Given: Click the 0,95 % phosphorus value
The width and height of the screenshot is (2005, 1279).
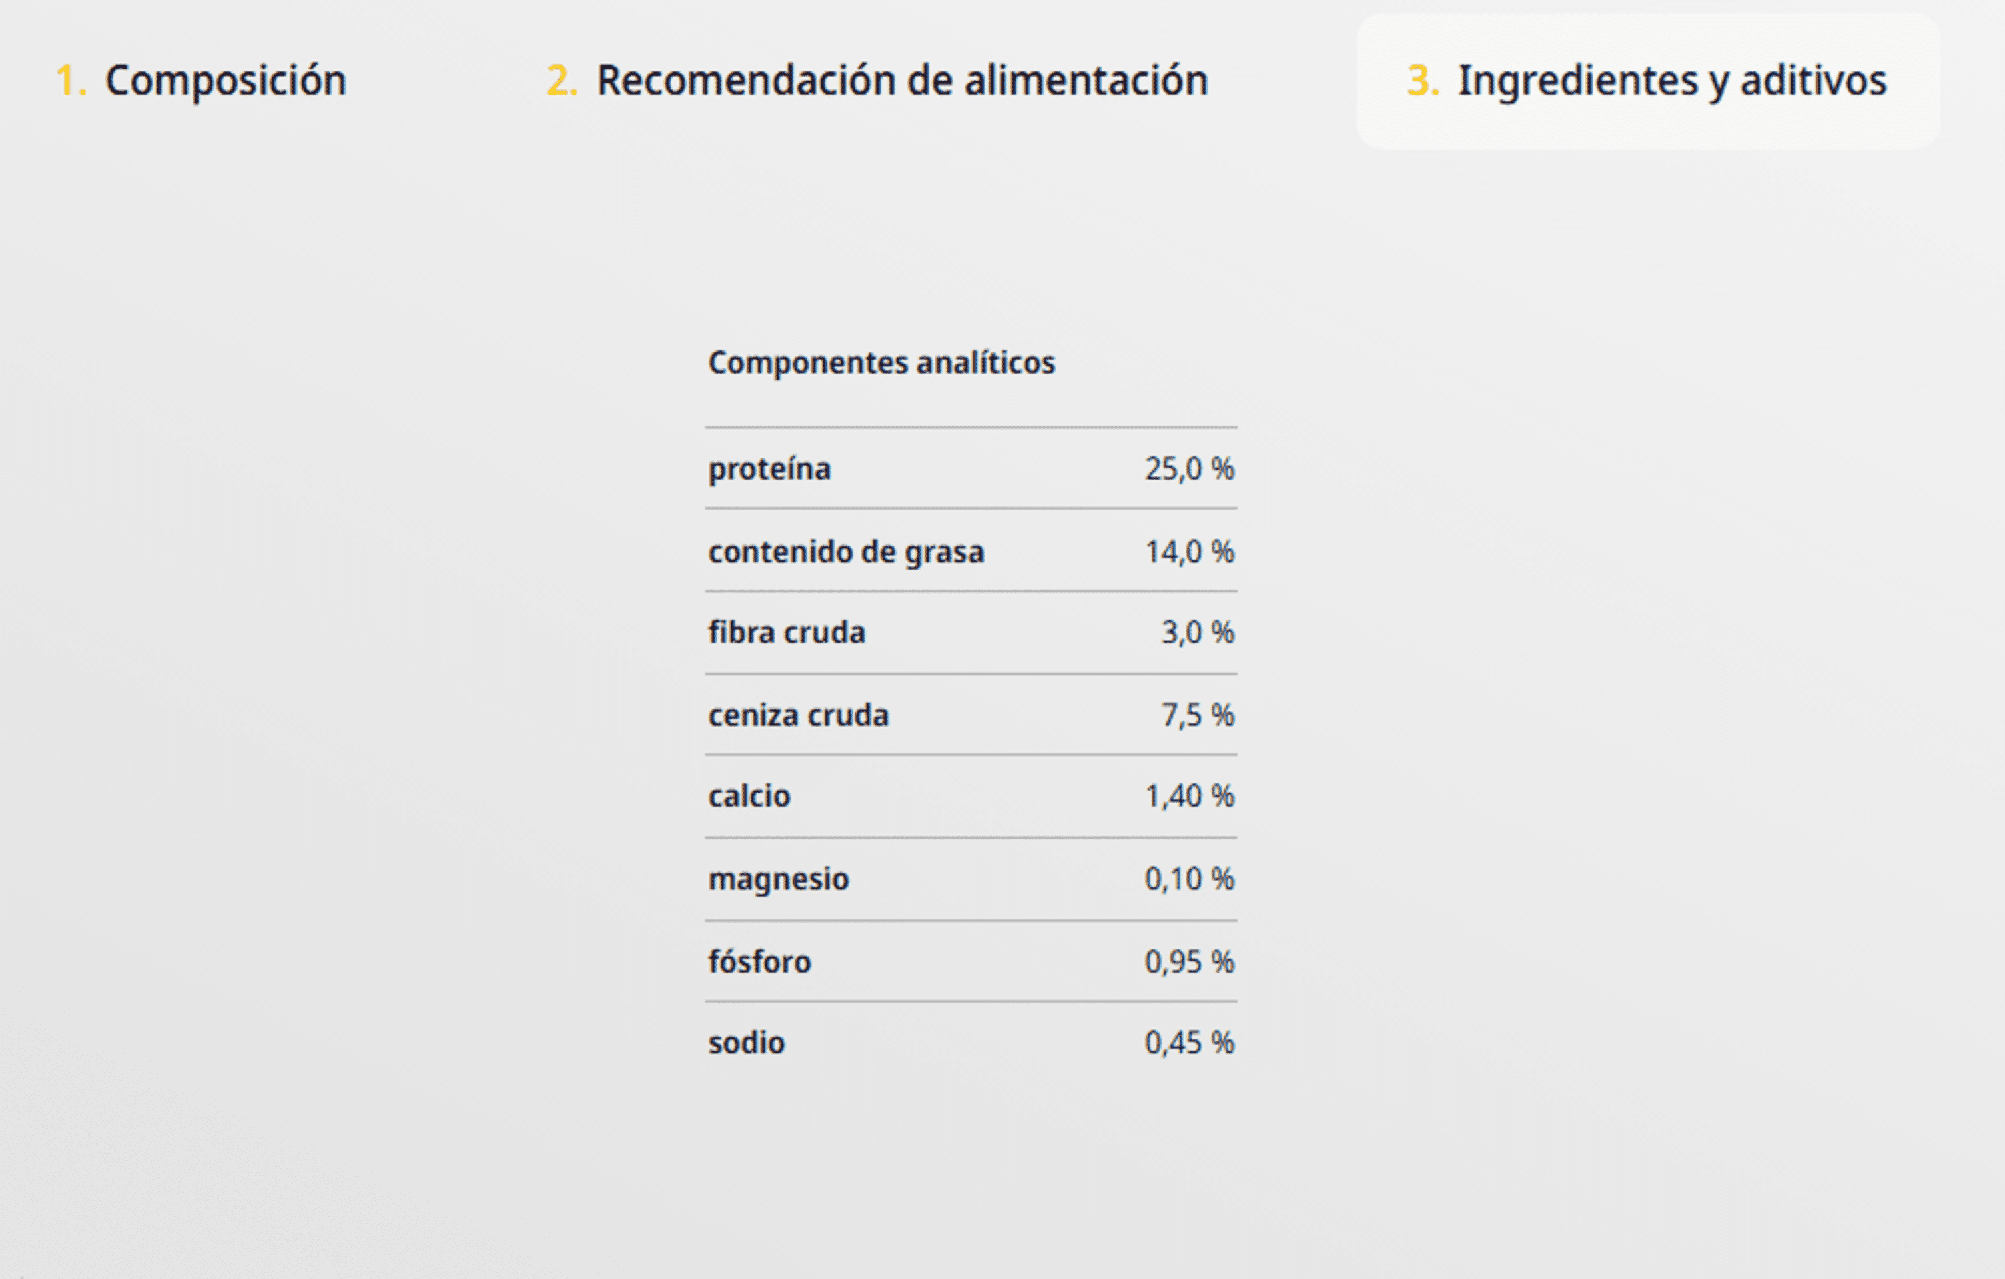Looking at the screenshot, I should (1189, 962).
